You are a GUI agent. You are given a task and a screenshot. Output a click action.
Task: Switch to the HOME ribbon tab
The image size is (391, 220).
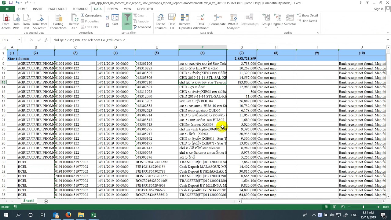[23, 9]
